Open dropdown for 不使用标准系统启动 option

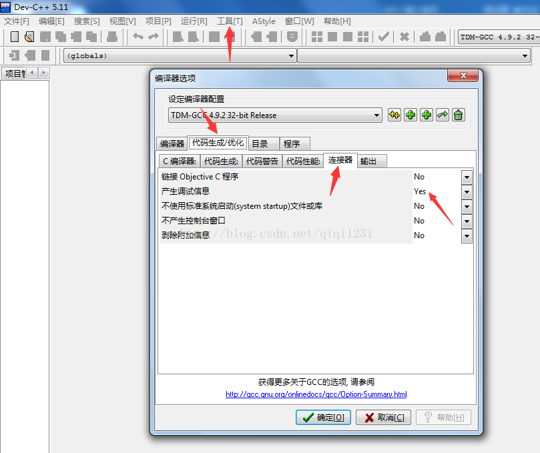pyautogui.click(x=467, y=207)
